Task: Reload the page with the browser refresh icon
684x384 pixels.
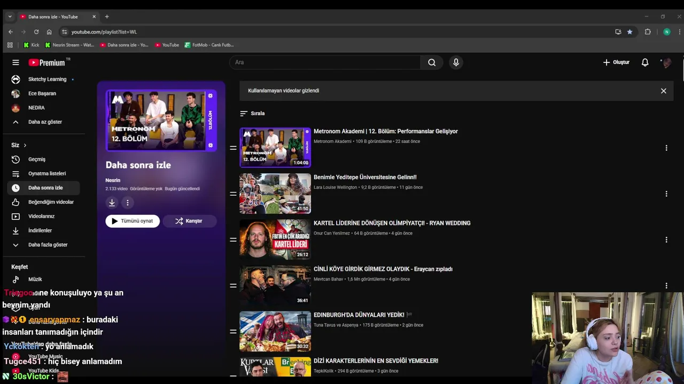Action: click(x=36, y=32)
